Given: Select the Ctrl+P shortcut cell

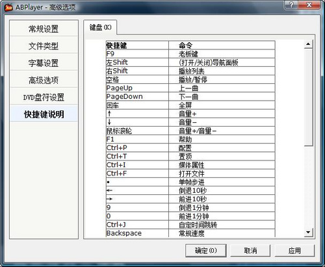Looking at the screenshot, I should click(137, 148).
